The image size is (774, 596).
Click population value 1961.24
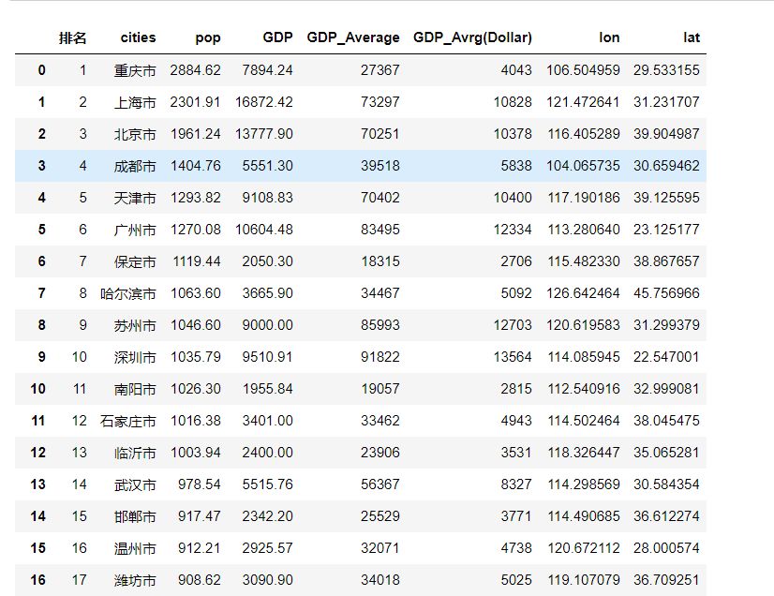(x=196, y=134)
